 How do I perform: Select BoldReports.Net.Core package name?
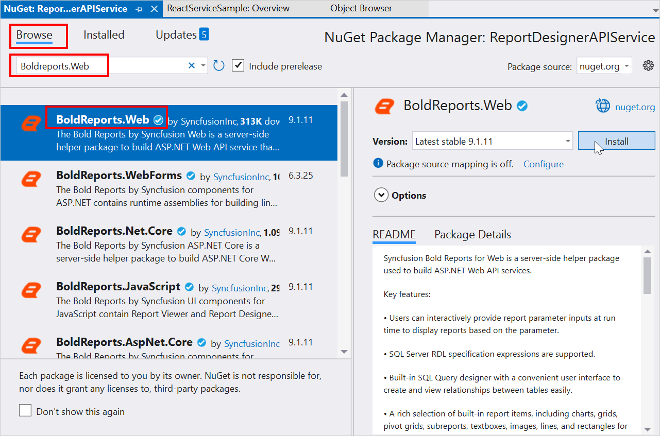tap(114, 231)
